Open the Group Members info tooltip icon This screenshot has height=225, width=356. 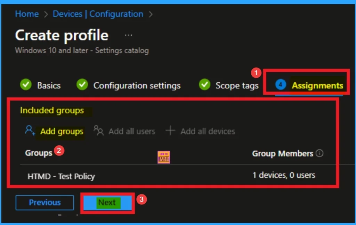(x=320, y=153)
